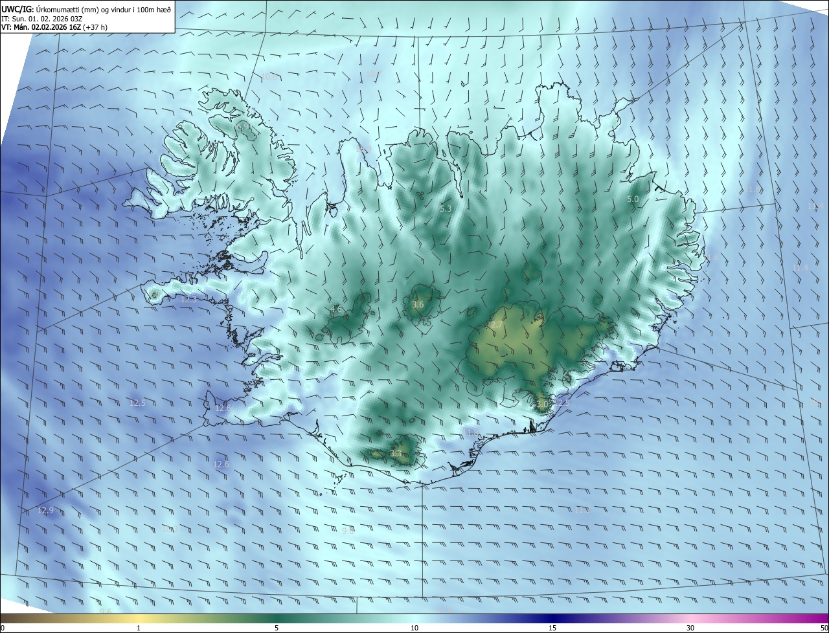Click the 4.6 value label near Langjökull
Viewport: 829px width, 633px height.
coord(335,309)
